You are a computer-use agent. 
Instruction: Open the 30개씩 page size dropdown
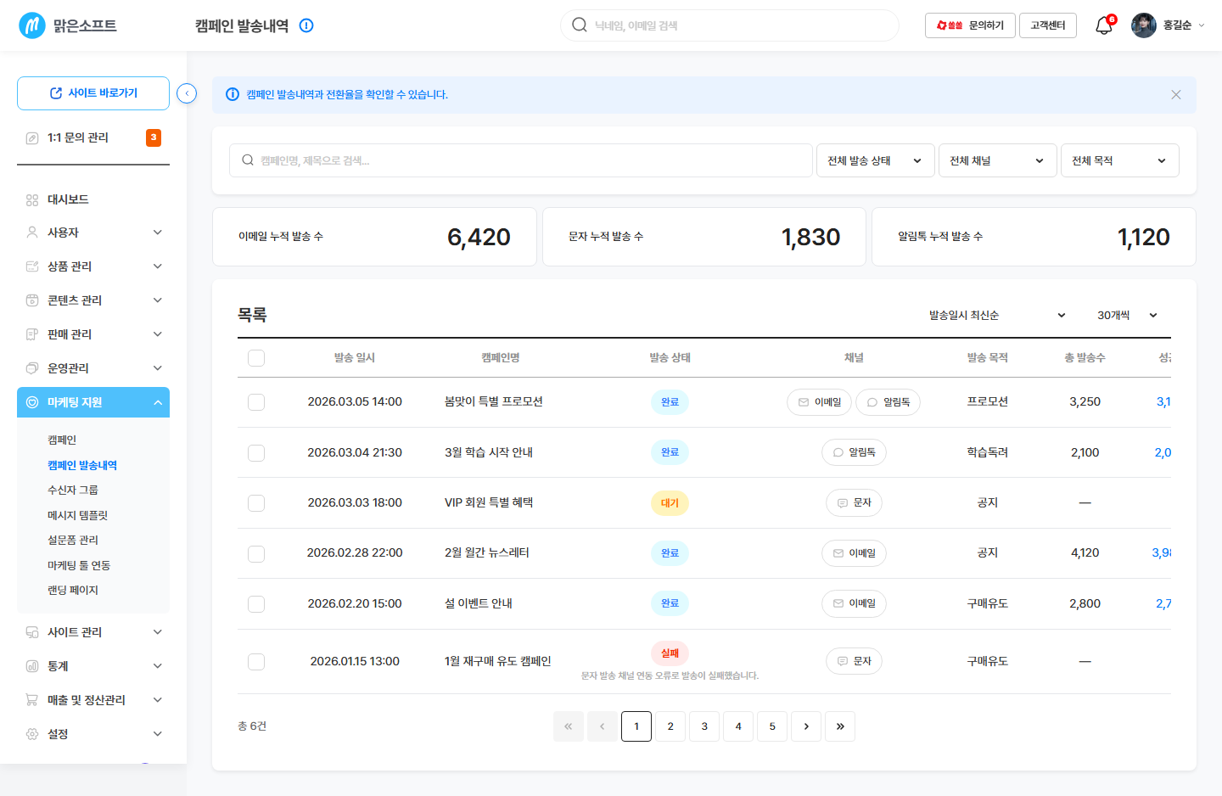1127,316
